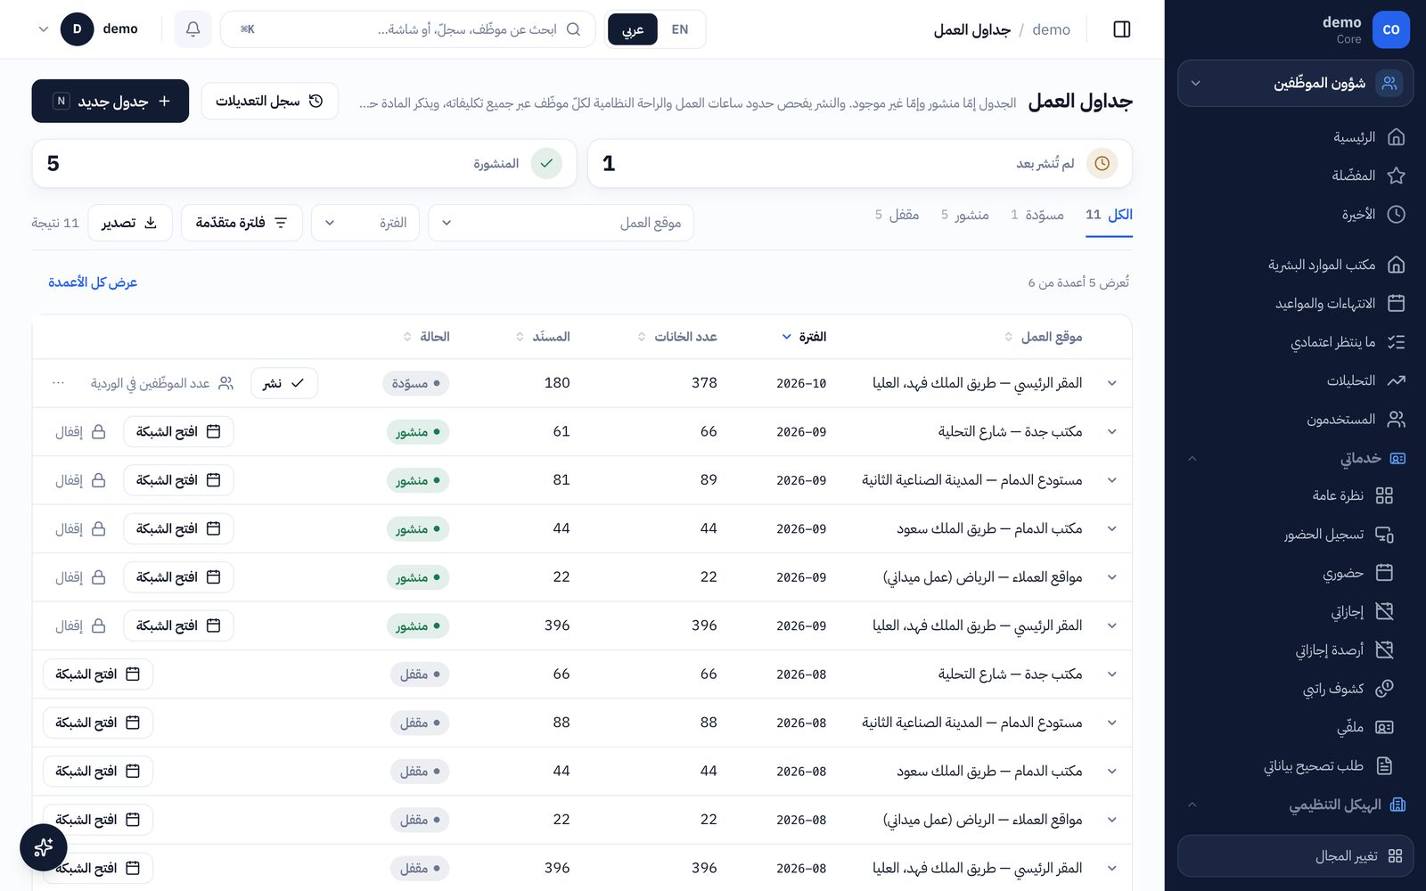Expand the شؤون الموظّفين module selector
The width and height of the screenshot is (1426, 891).
coord(1296,84)
